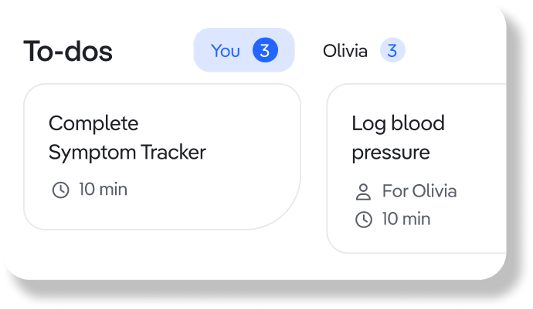Click the 10 min label on Symptom Tracker

coord(103,190)
